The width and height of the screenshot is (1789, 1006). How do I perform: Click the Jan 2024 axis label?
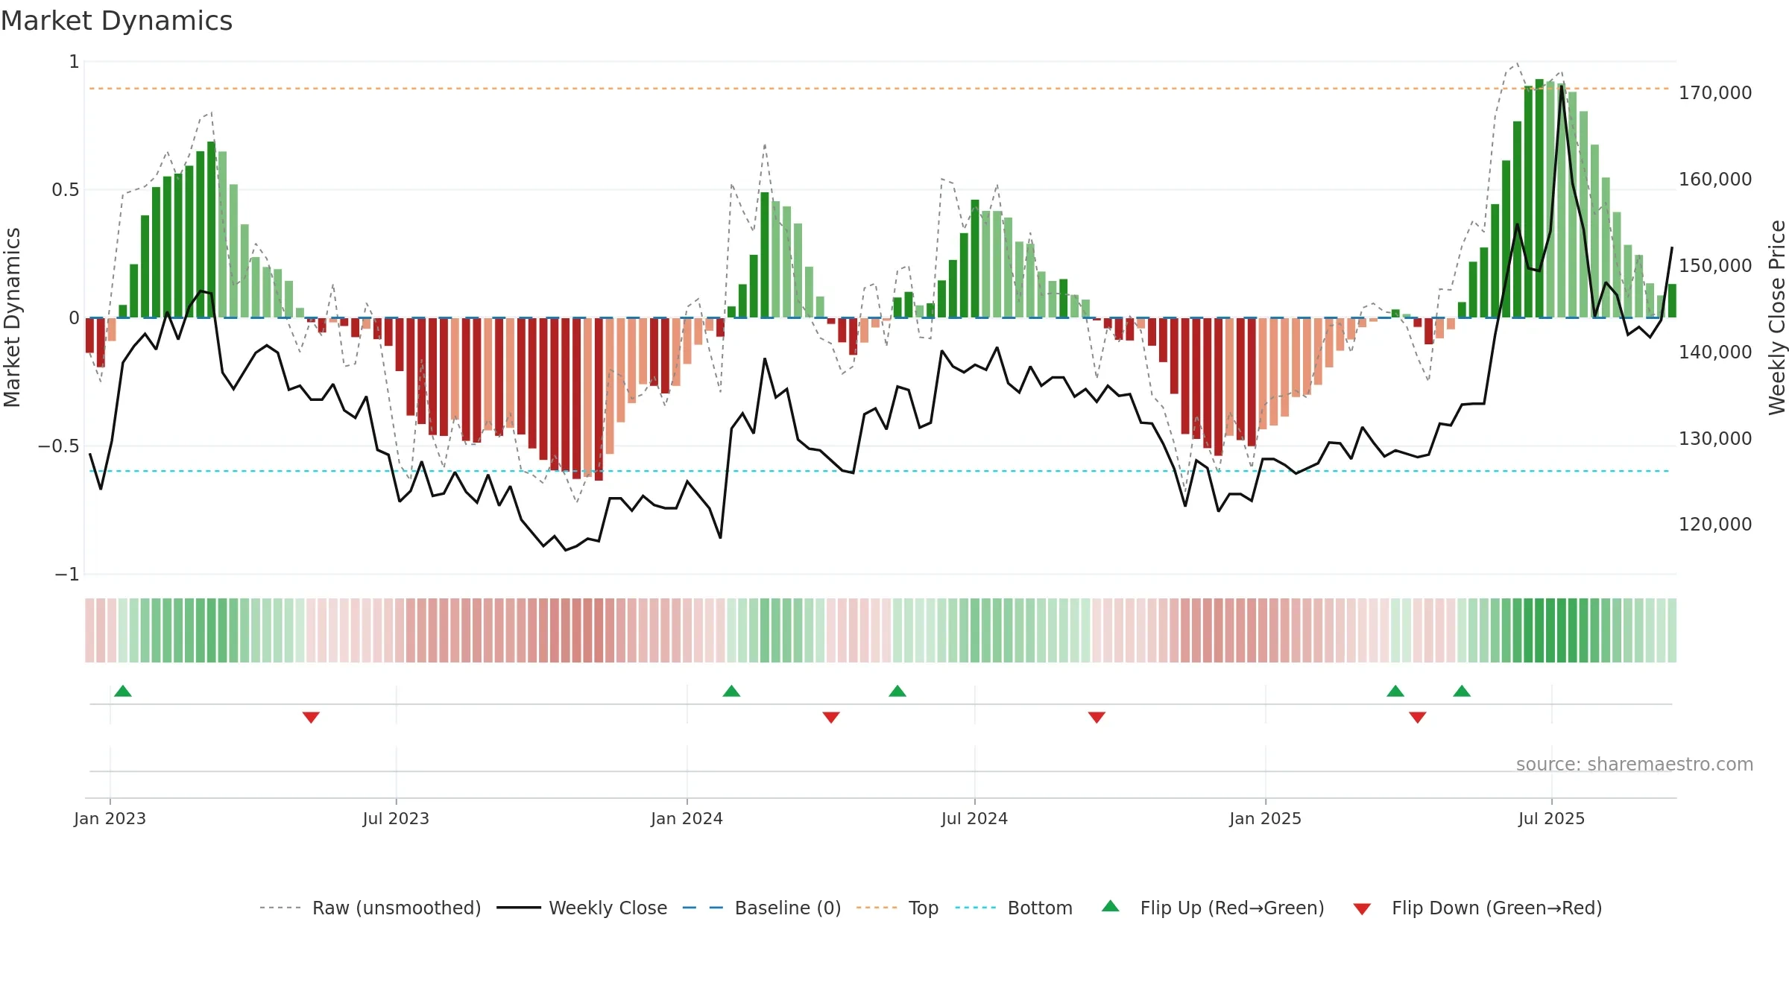point(687,818)
